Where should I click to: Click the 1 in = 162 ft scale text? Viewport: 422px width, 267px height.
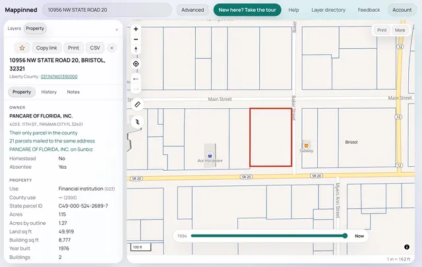pyautogui.click(x=398, y=259)
